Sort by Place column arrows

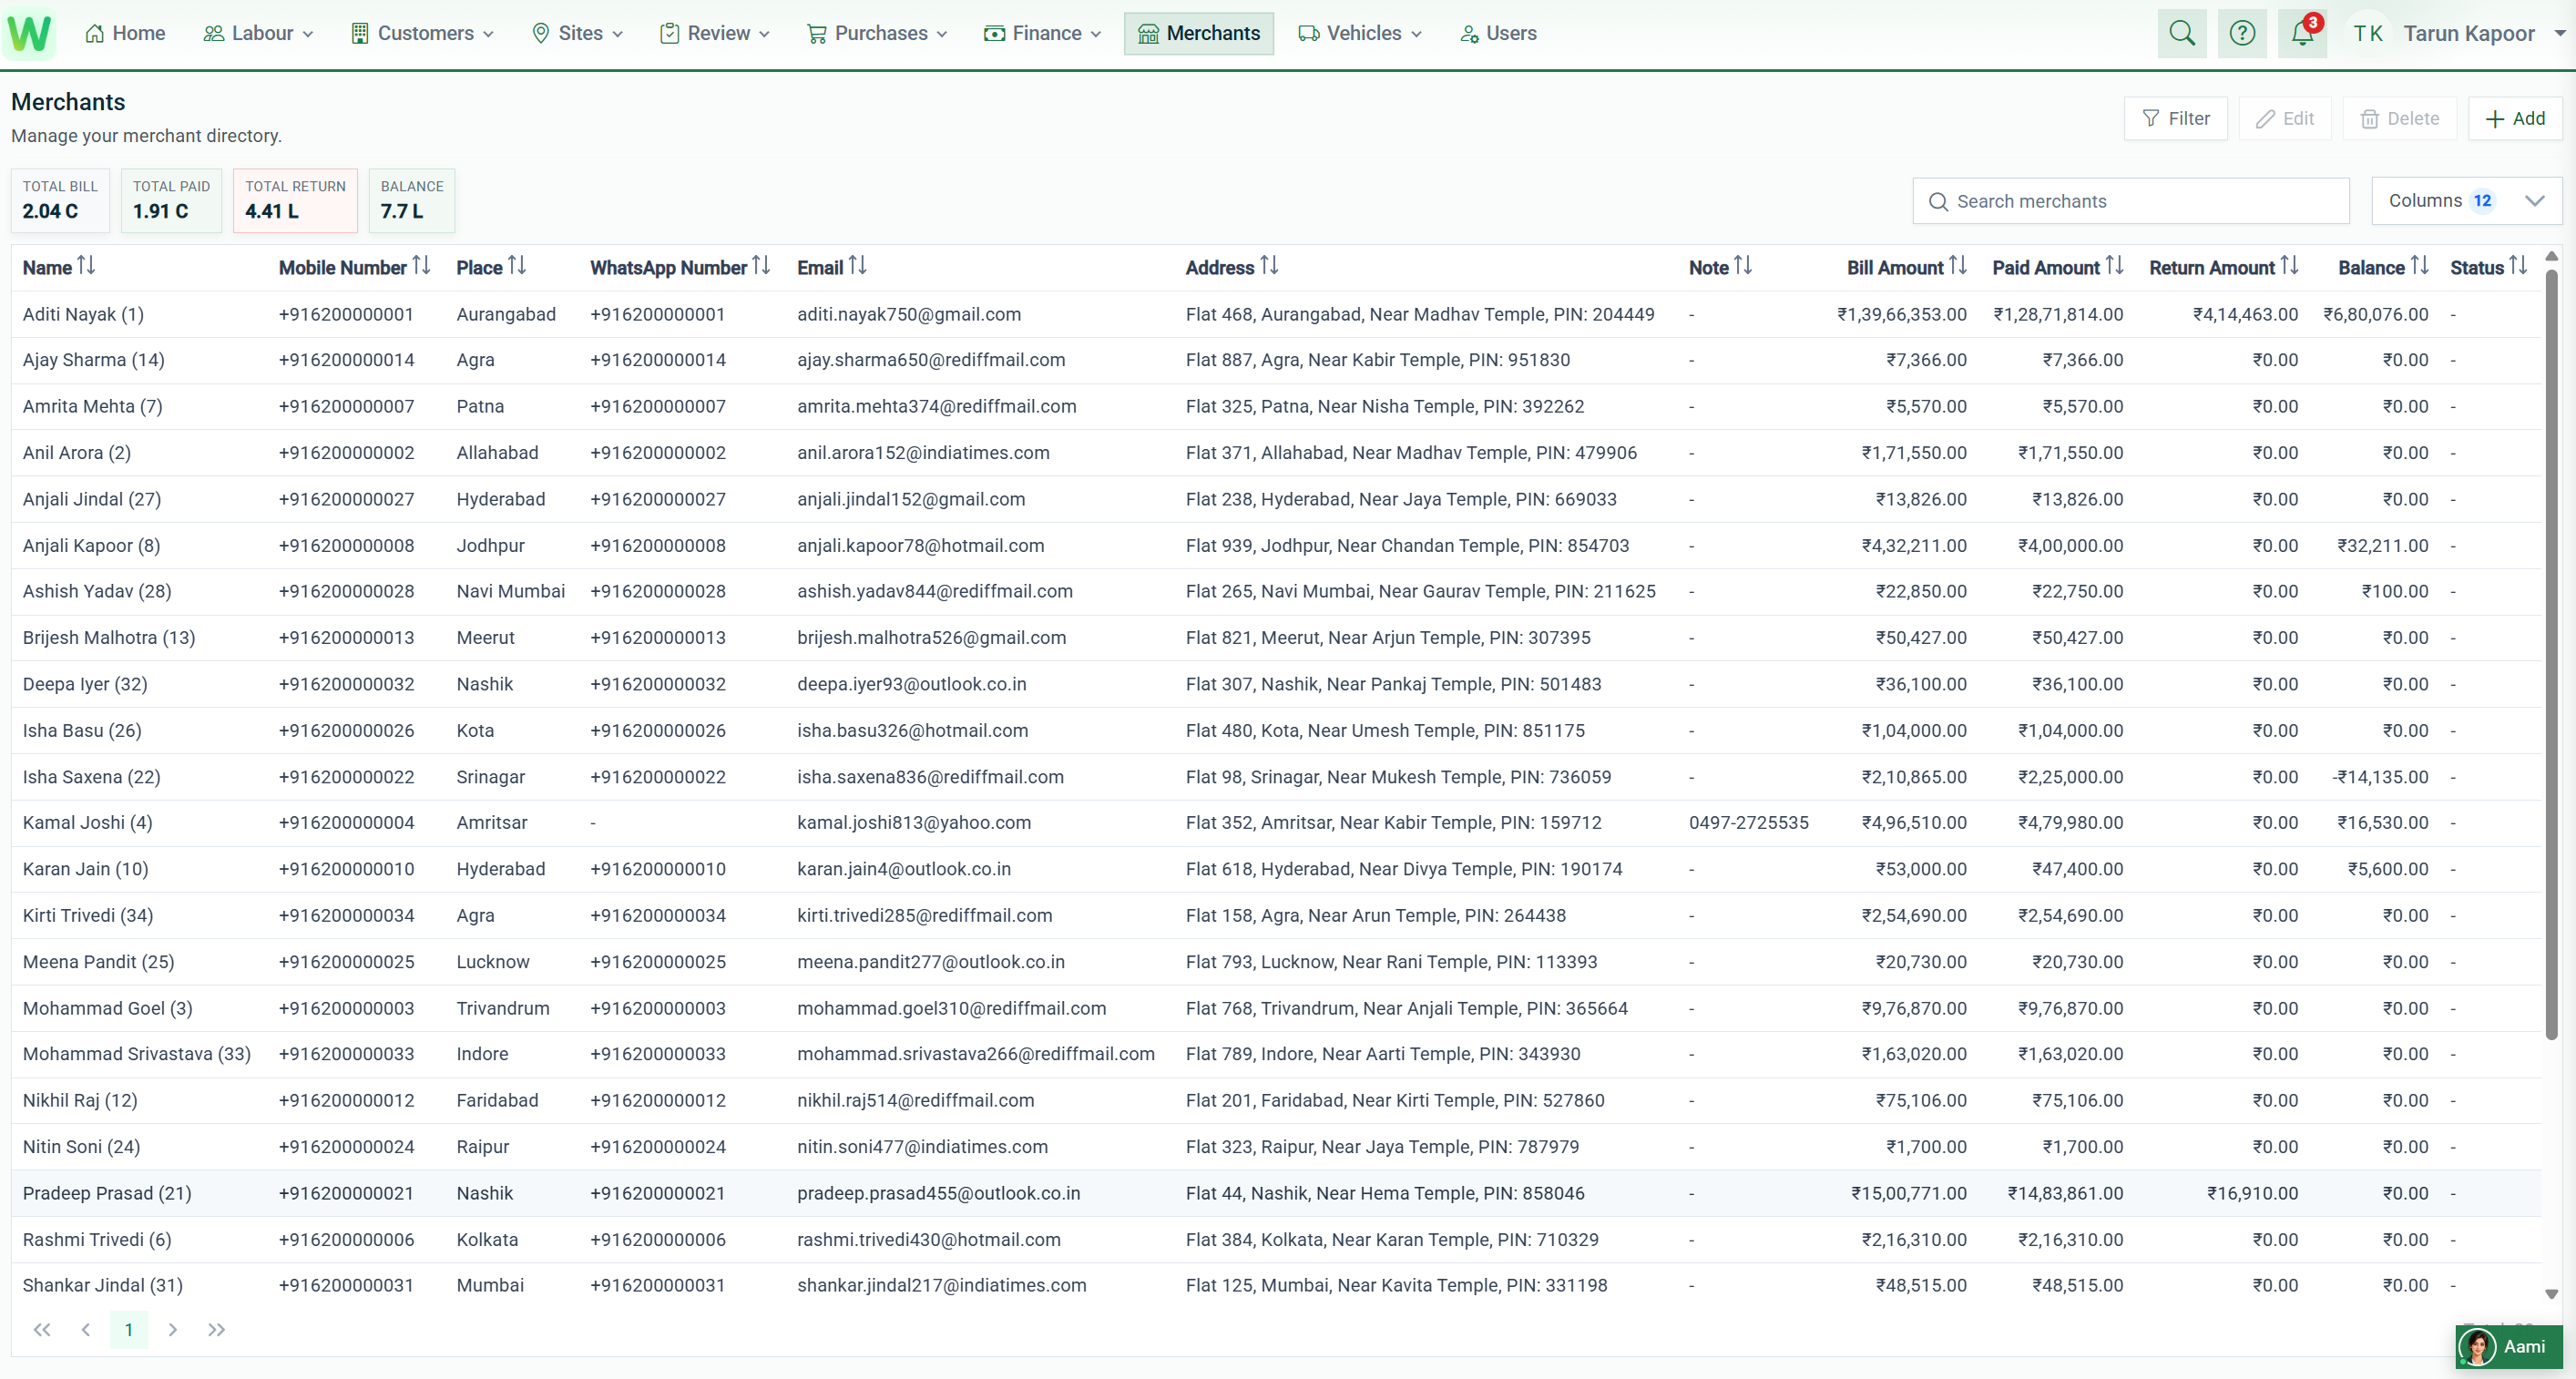click(517, 266)
